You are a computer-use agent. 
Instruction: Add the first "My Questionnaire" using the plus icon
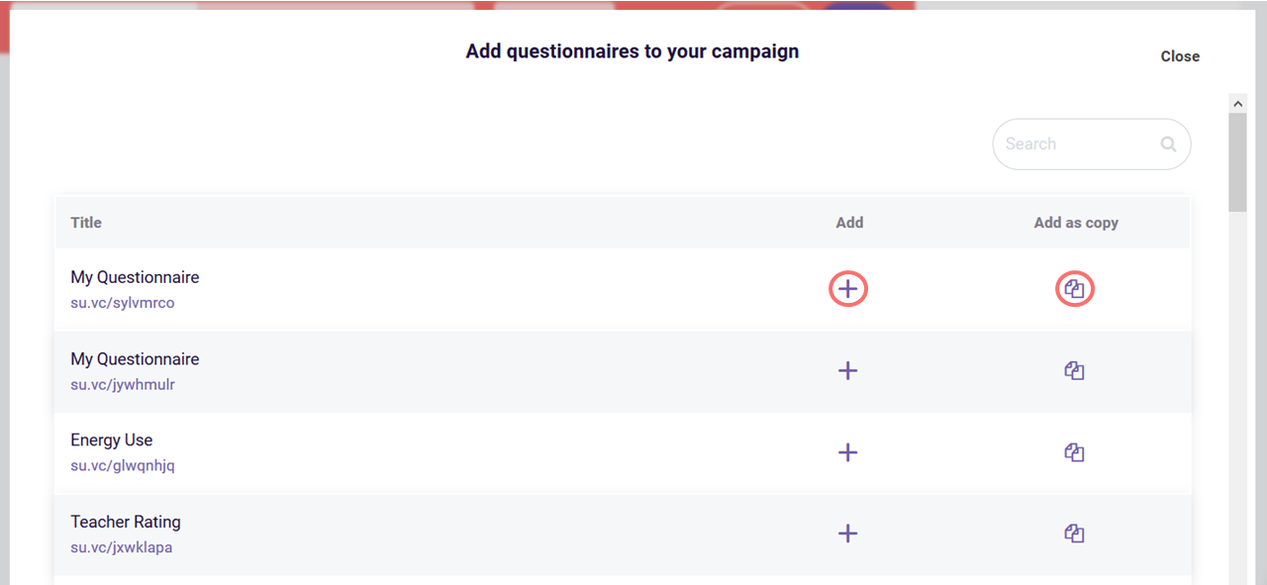847,288
